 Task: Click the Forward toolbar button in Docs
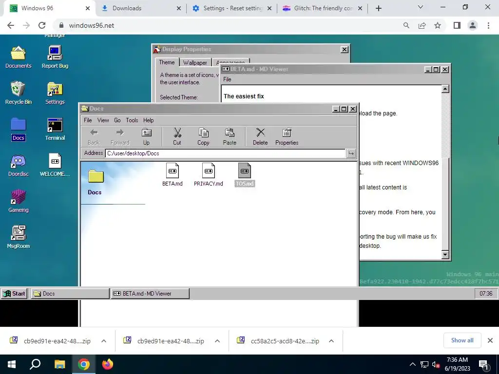click(x=120, y=137)
